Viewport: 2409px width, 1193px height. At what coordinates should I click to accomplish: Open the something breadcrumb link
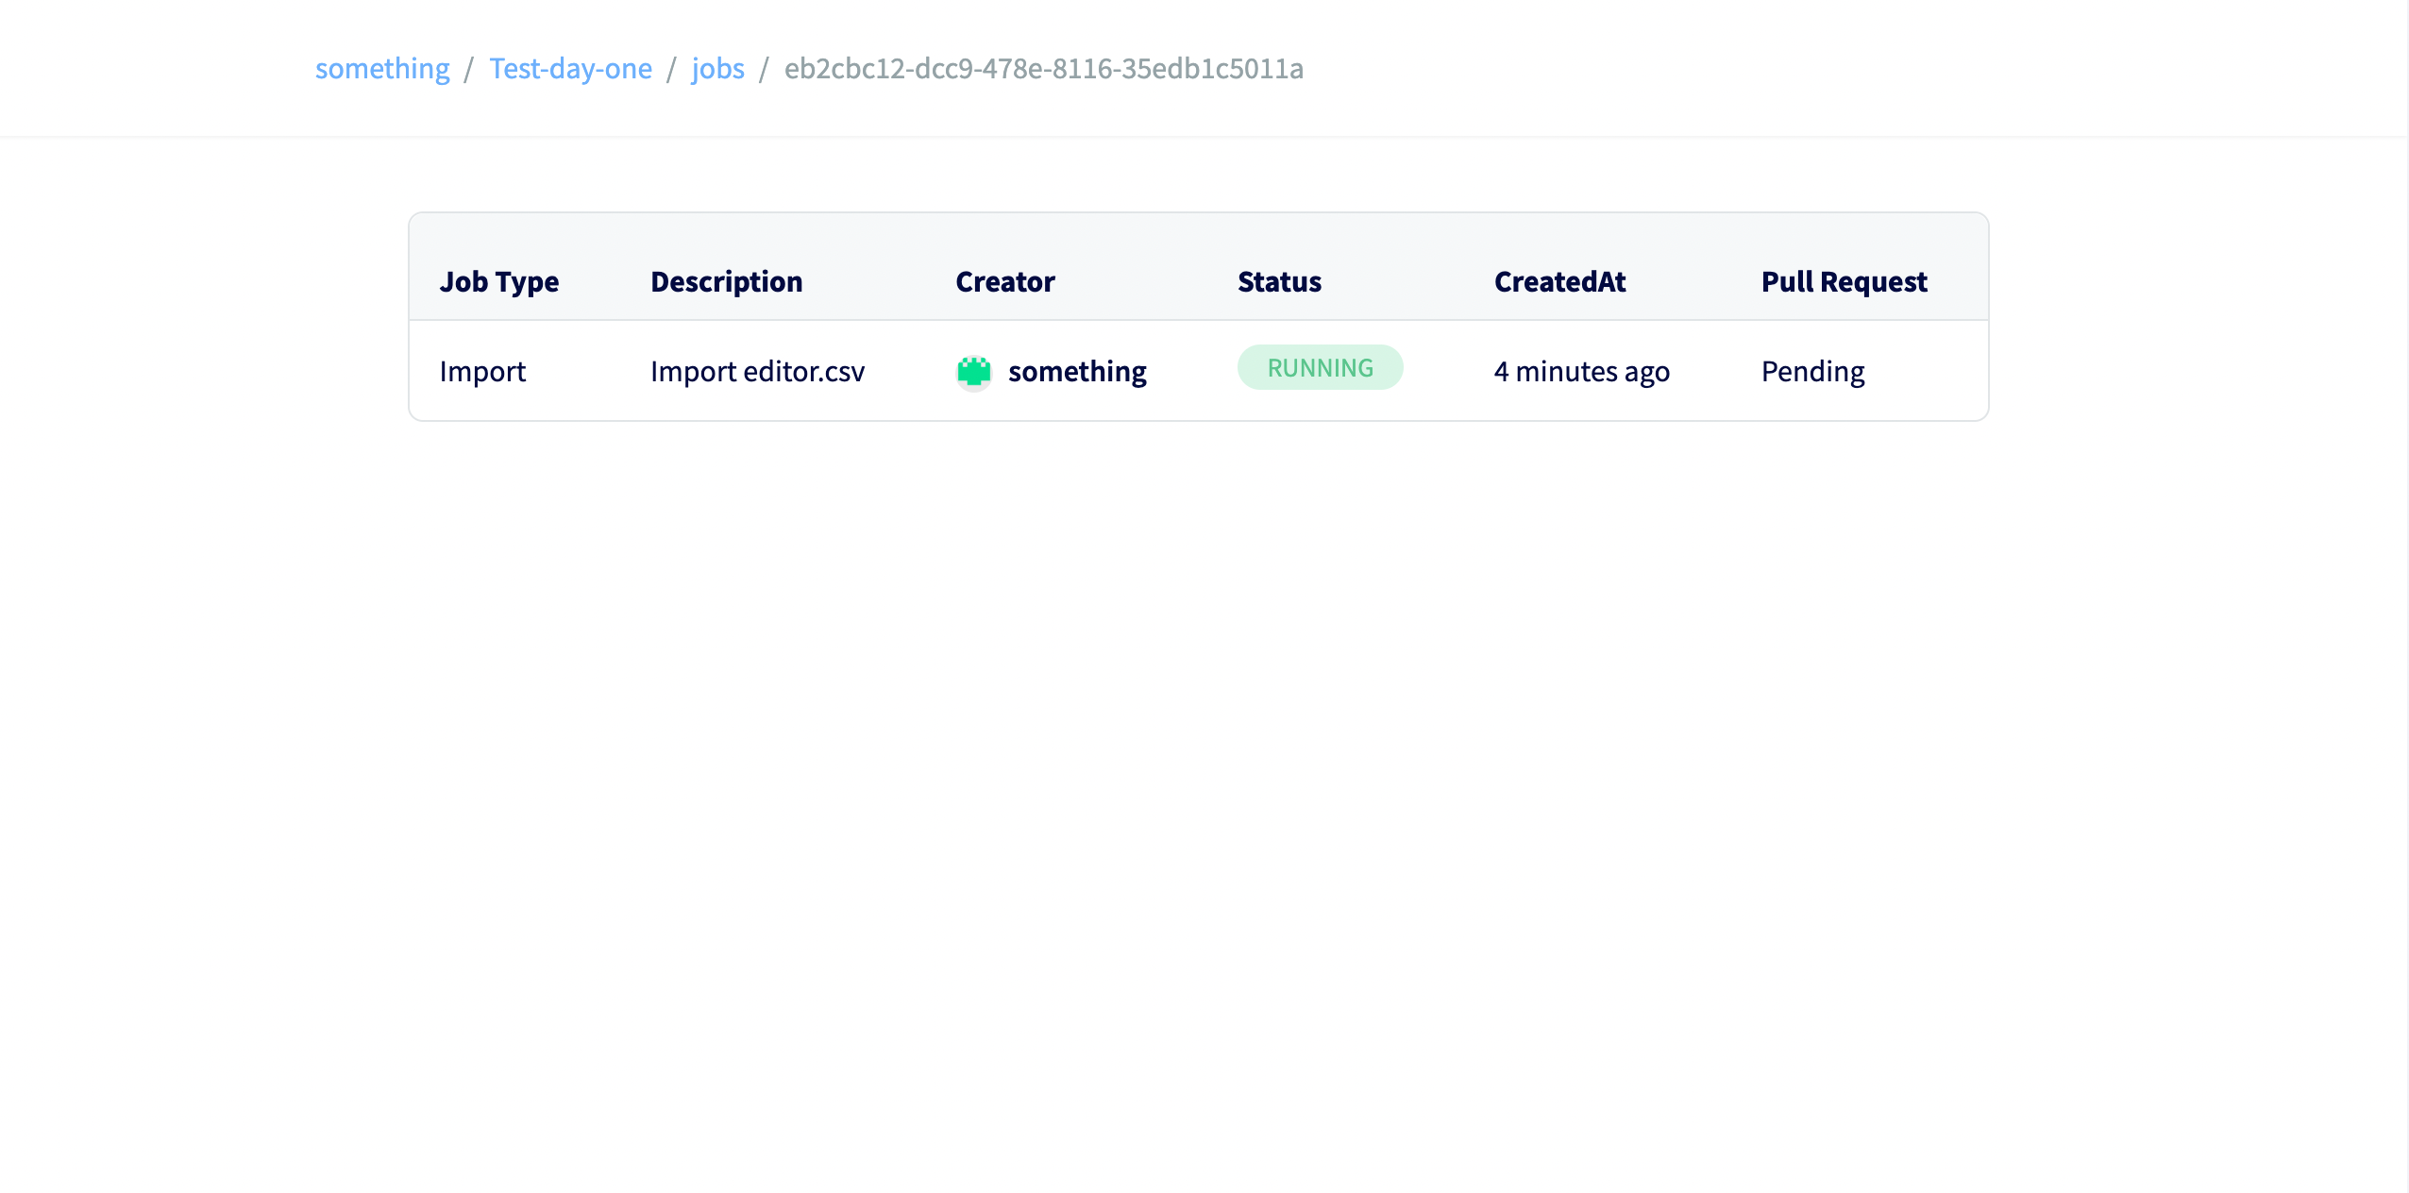pyautogui.click(x=381, y=68)
